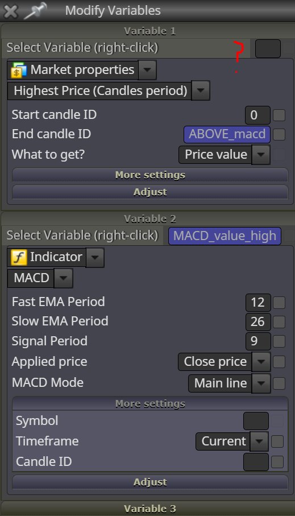Tick checkbox beside Signal Period

point(279,341)
